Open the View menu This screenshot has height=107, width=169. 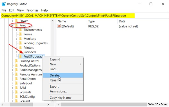(20, 10)
